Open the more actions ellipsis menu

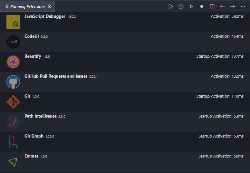click(243, 6)
